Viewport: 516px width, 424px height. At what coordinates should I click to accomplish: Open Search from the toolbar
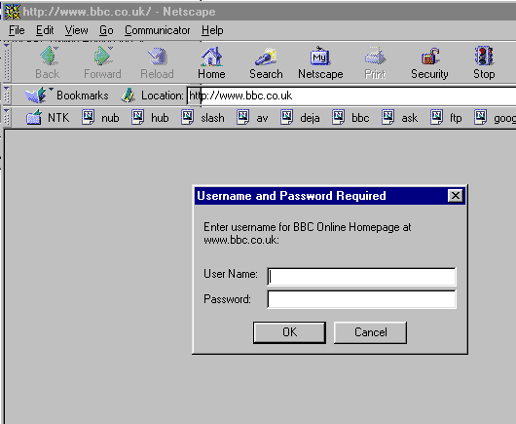click(x=266, y=57)
